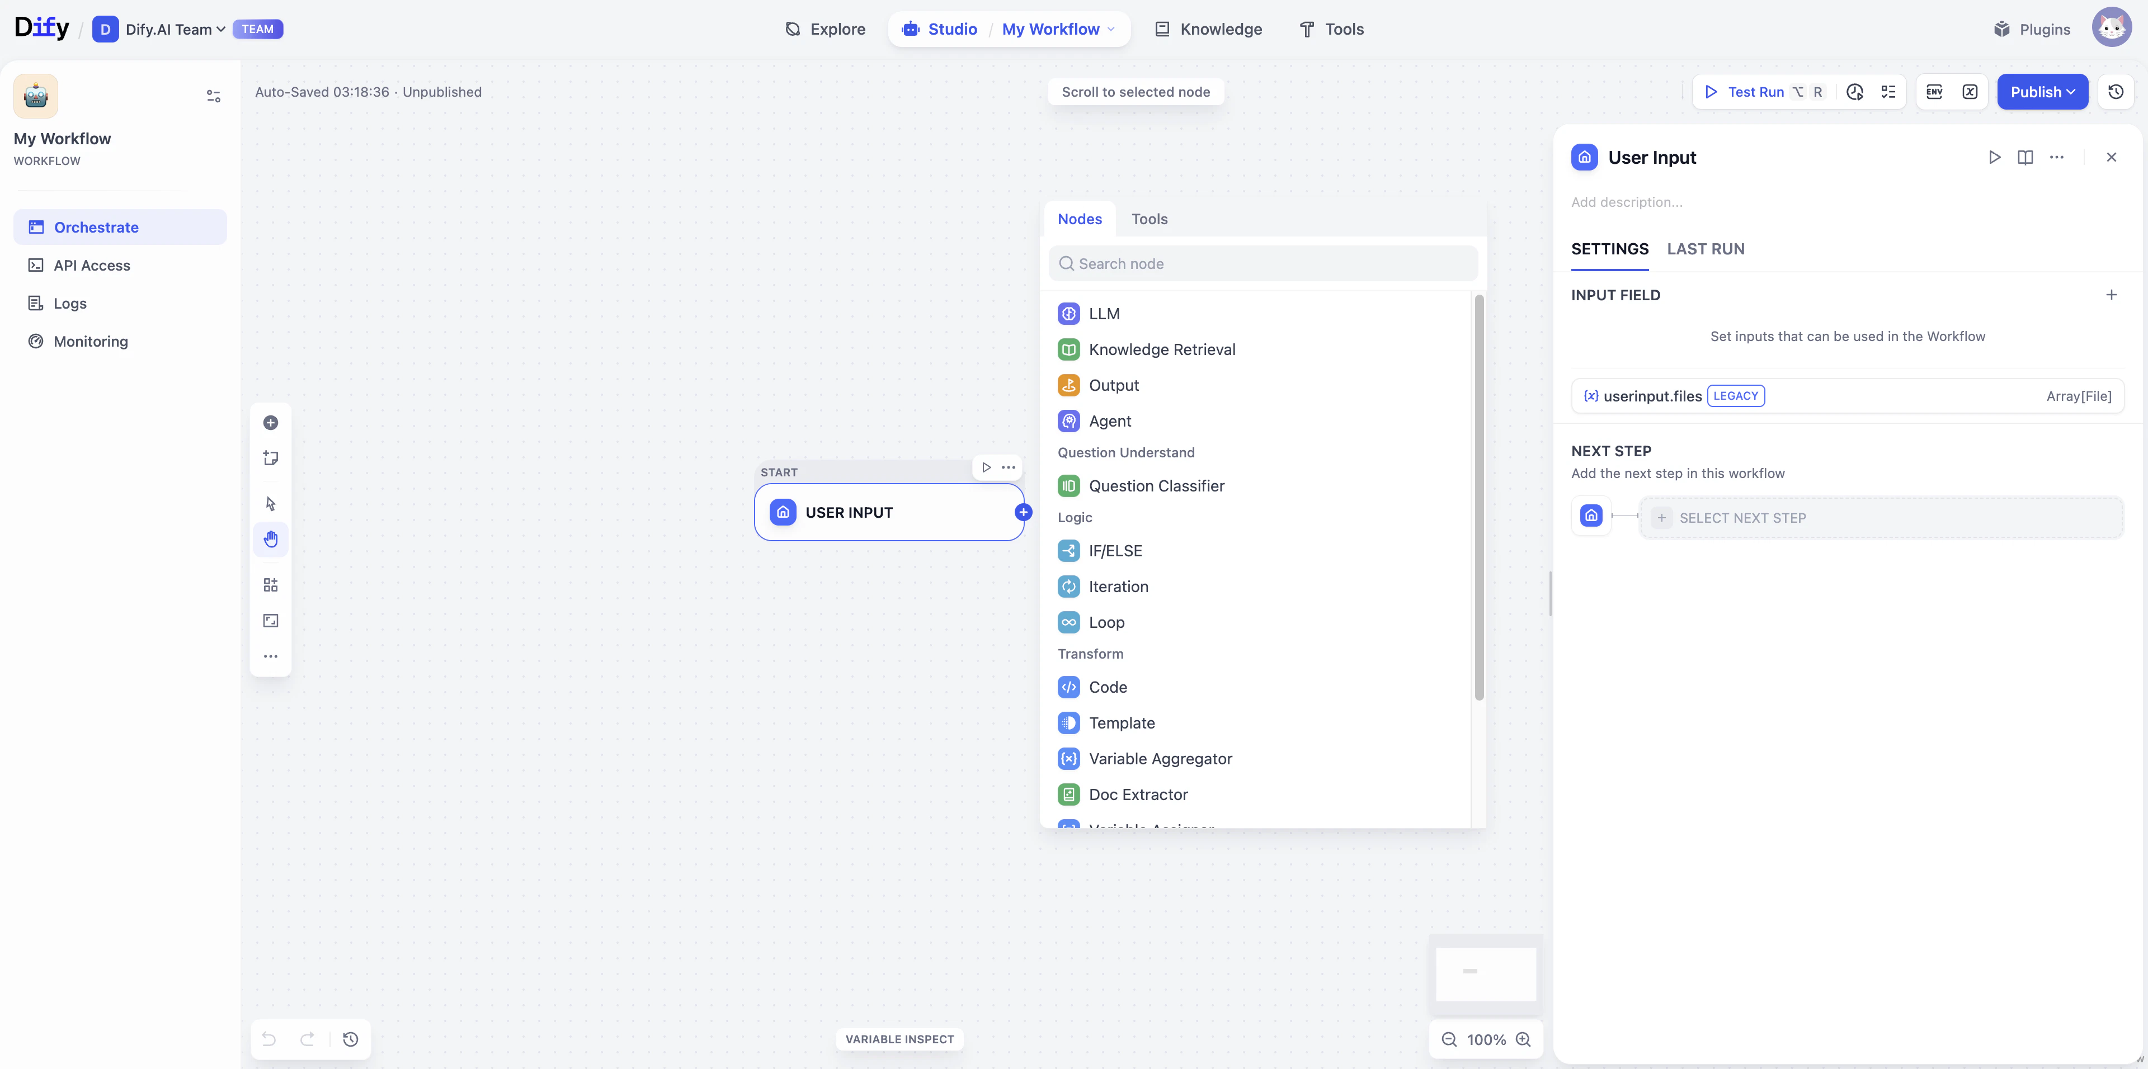Click the add node plus icon in left toolbar
This screenshot has width=2148, height=1069.
point(270,423)
